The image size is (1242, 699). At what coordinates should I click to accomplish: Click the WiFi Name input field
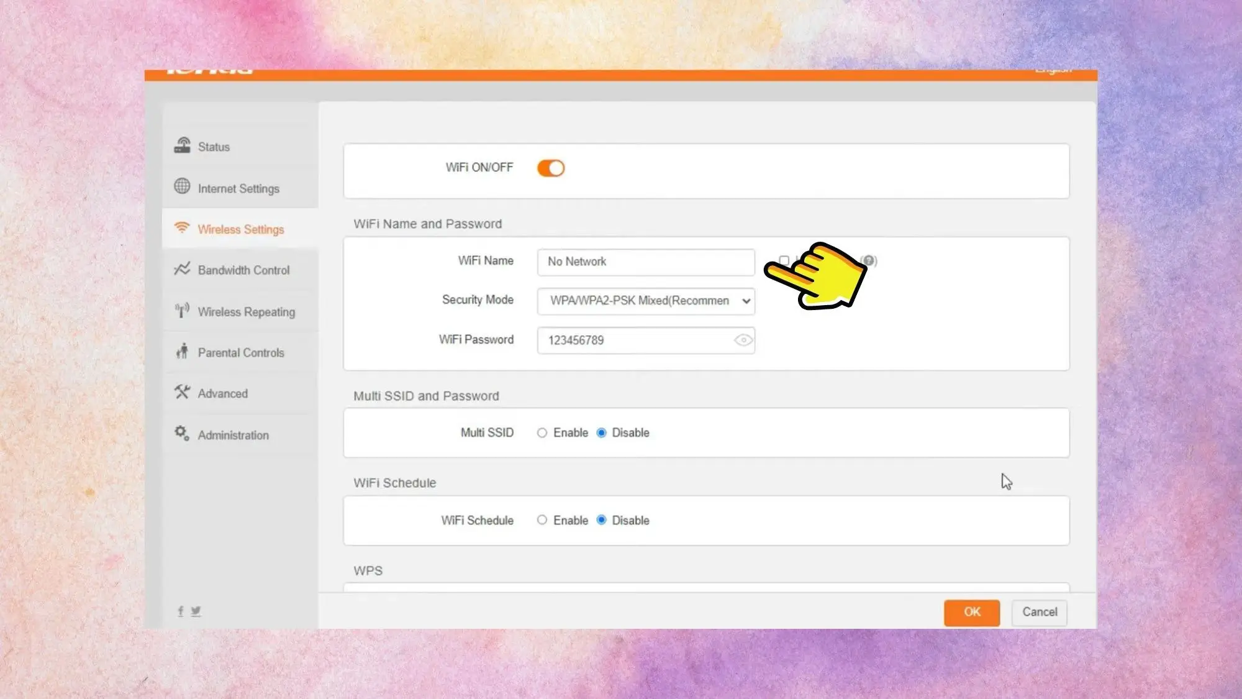(646, 262)
